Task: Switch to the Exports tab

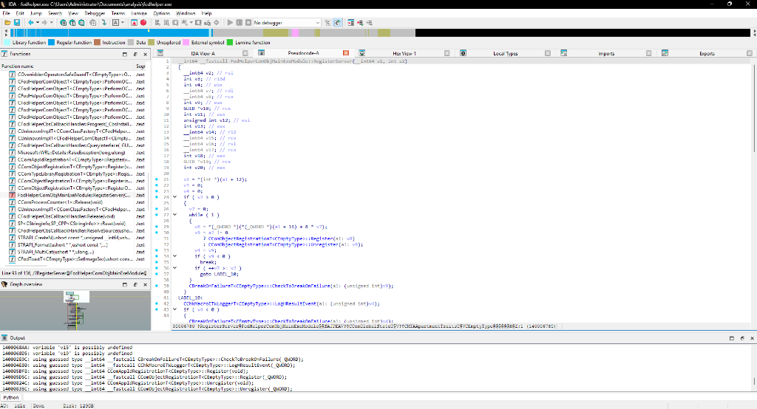Action: tap(707, 54)
